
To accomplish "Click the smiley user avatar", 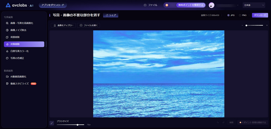I will pyautogui.click(x=211, y=5).
